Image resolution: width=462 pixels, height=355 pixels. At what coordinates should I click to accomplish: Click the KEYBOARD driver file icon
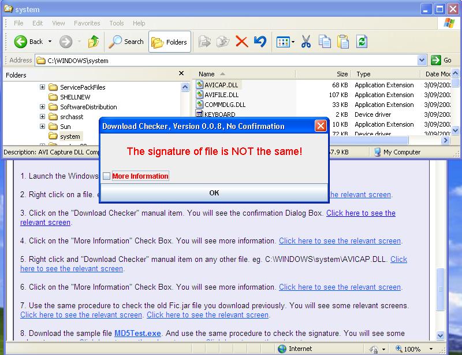click(x=199, y=114)
